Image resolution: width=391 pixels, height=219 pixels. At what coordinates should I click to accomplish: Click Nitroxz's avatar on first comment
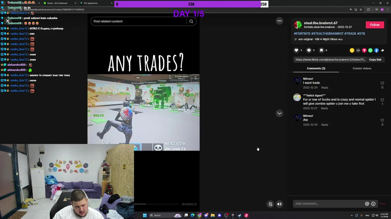click(297, 81)
